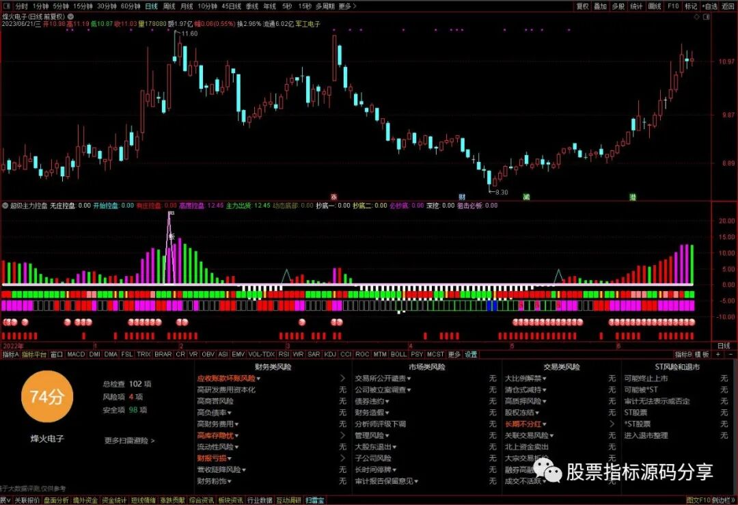The width and height of the screenshot is (738, 505).
Task: Click 图文F10 at bottom right
Action: click(x=698, y=500)
